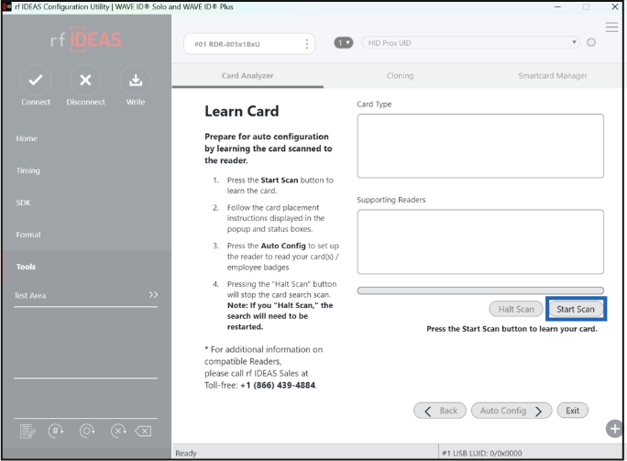Click the Write label text
This screenshot has width=627, height=461.
tap(136, 102)
